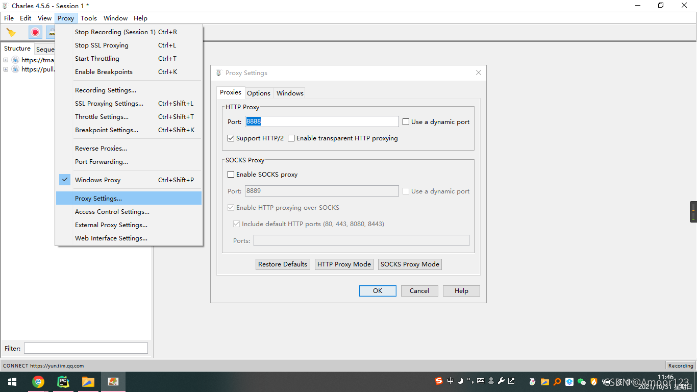Click the Charles icon in Proxy Settings title

tap(219, 73)
